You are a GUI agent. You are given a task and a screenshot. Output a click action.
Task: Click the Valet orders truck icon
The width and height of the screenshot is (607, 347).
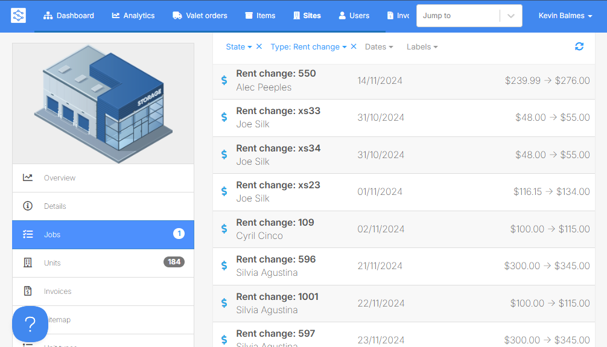point(177,16)
